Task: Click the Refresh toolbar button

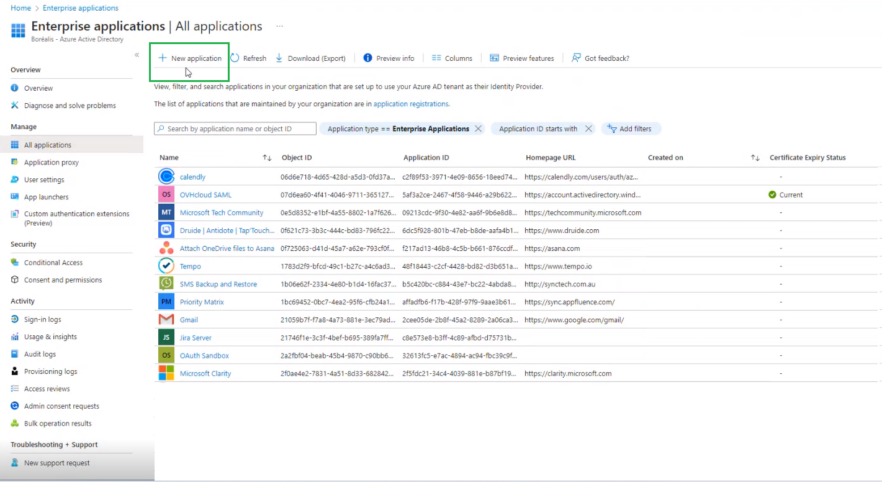Action: pos(249,58)
